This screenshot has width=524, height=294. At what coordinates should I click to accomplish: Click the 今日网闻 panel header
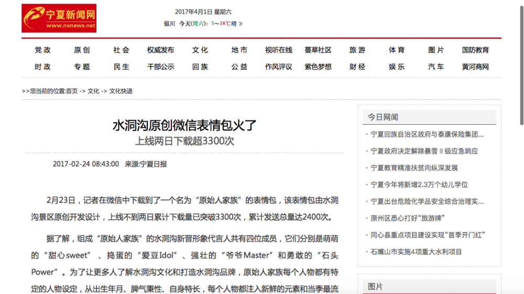429,117
